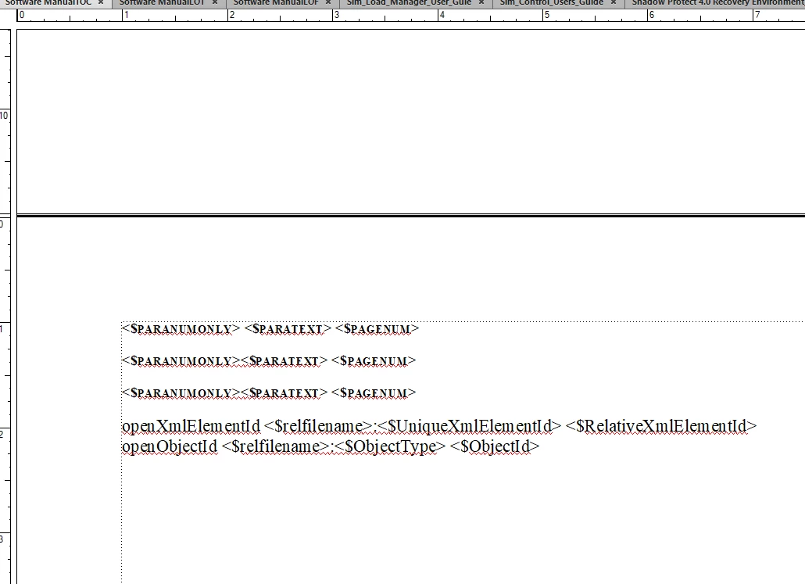
Task: Switch to the Software ManualLOT tab
Action: 162,2
